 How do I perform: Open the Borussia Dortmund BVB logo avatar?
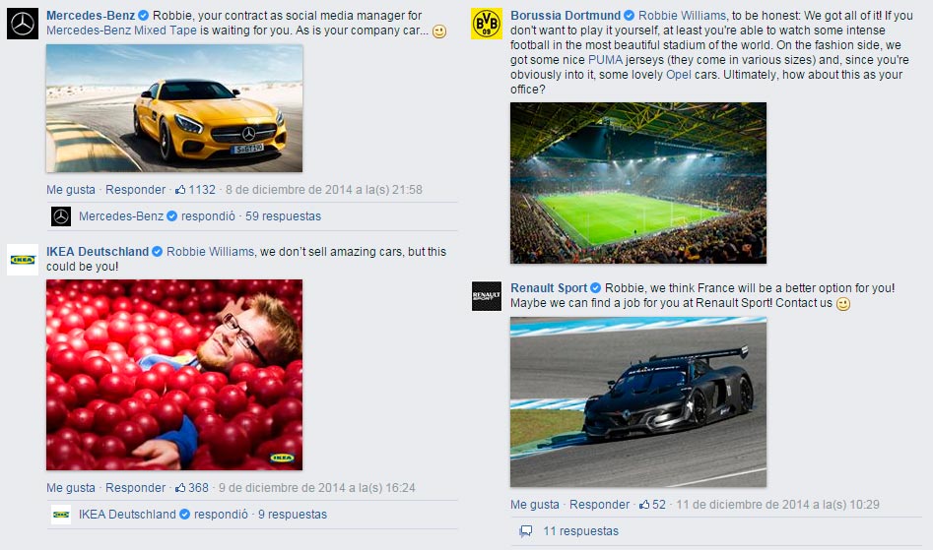click(x=486, y=24)
